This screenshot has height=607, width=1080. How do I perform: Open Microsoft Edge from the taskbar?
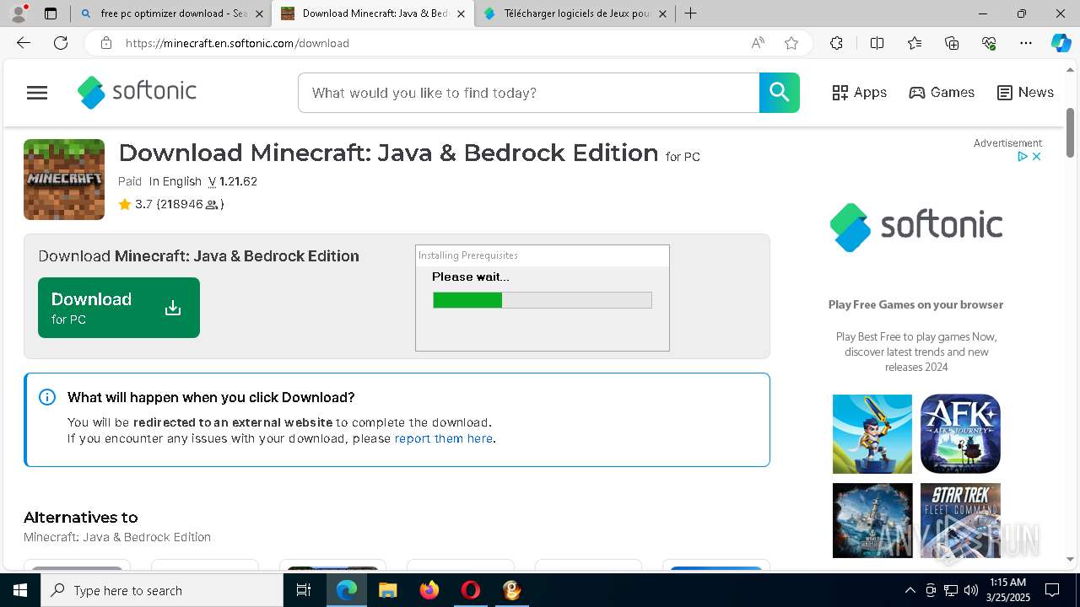pyautogui.click(x=347, y=590)
